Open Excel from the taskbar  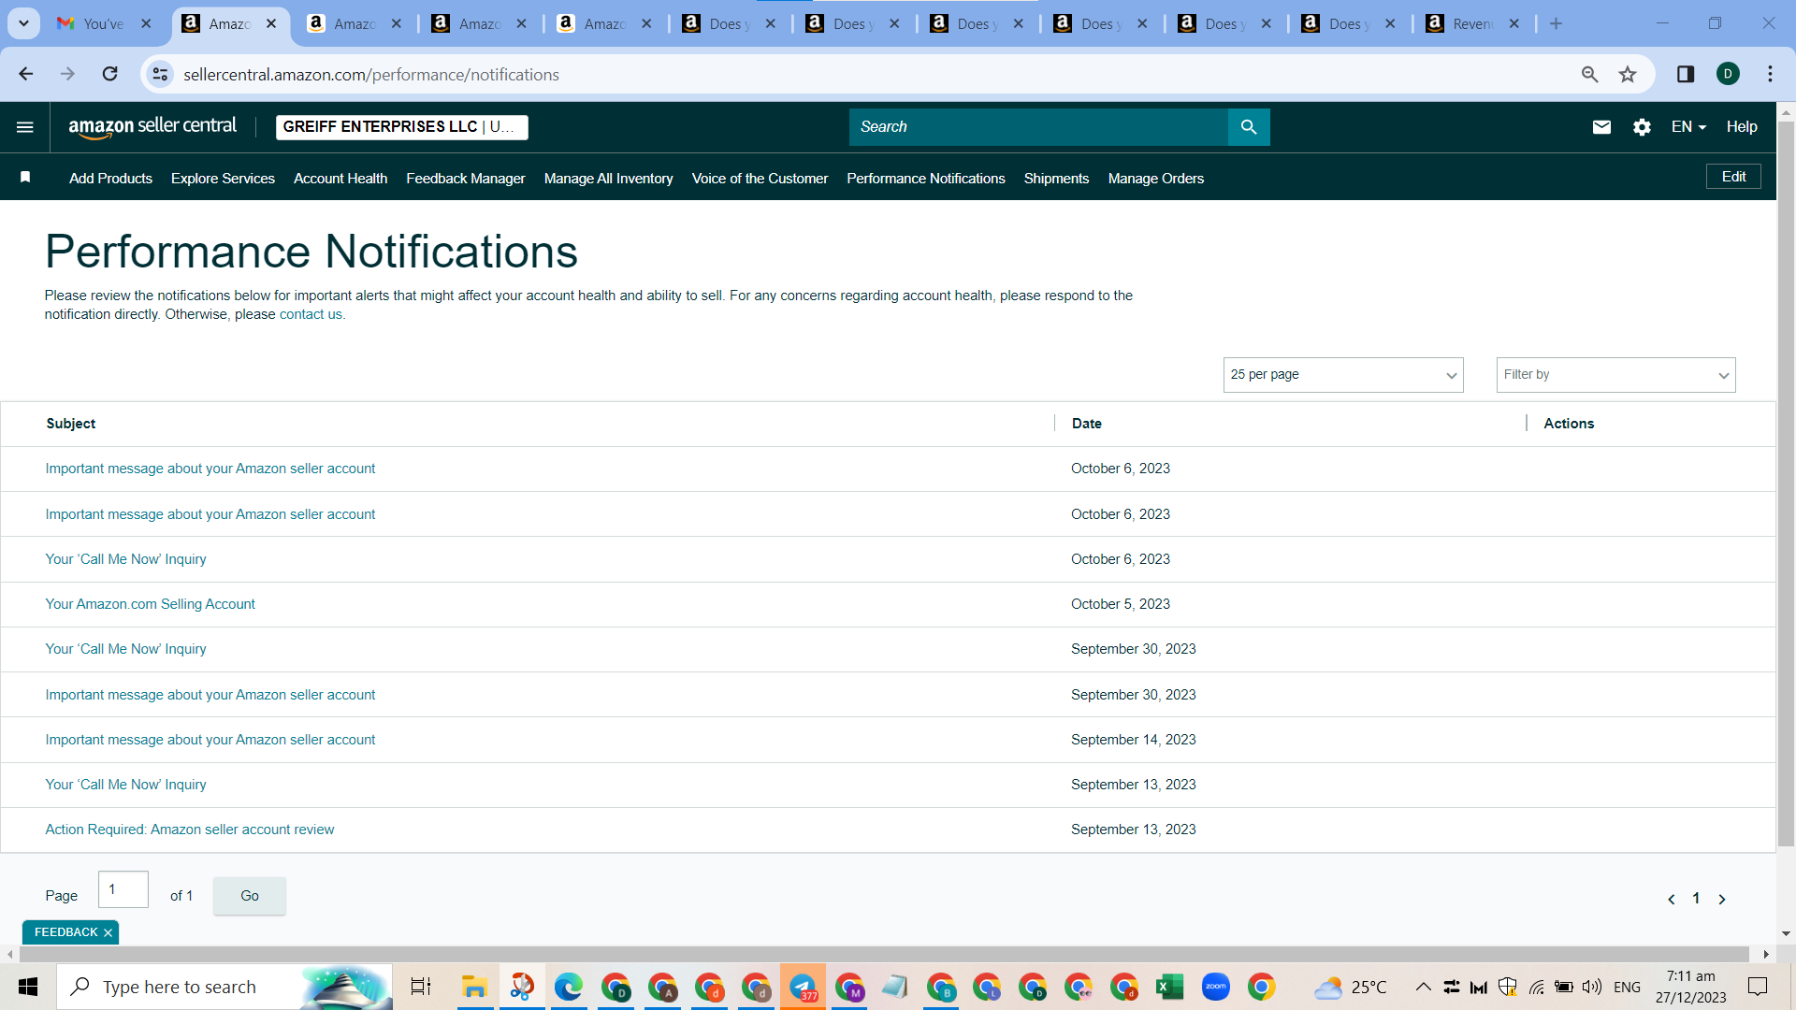coord(1169,987)
